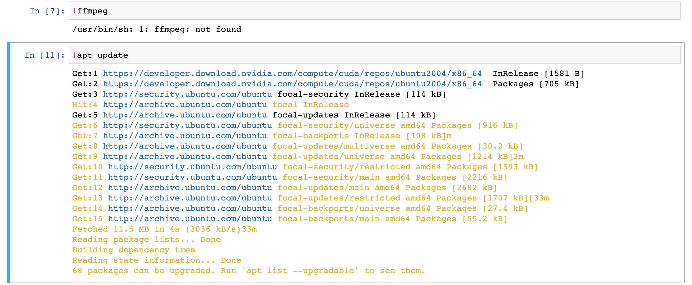Click 'Packages [705 kB]' on Get:2 line

[x=536, y=84]
